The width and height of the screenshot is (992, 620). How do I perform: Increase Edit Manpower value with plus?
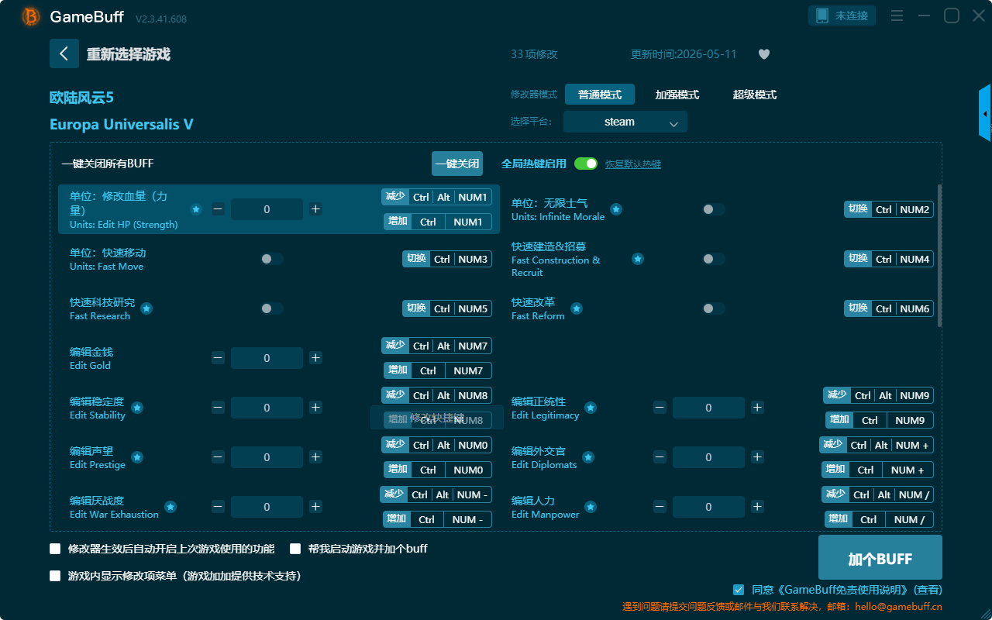tap(757, 507)
